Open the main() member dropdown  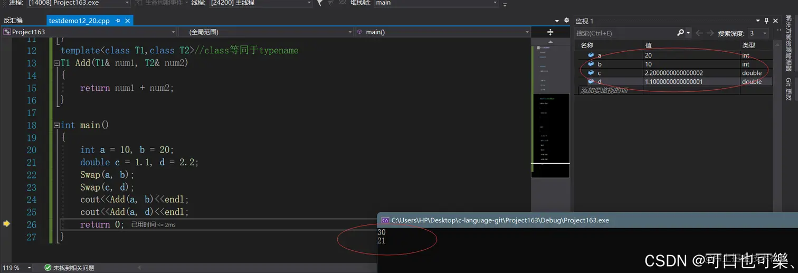[442, 32]
